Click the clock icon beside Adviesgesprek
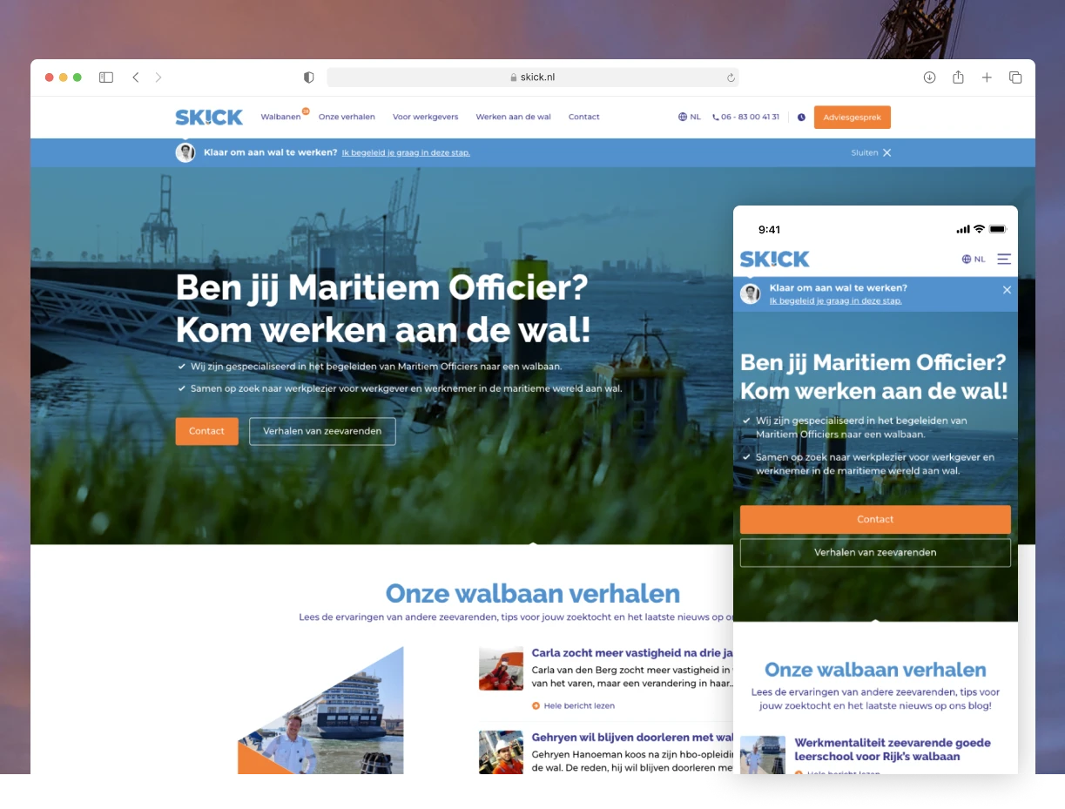Screen dimensions: 1065x809 coord(801,117)
